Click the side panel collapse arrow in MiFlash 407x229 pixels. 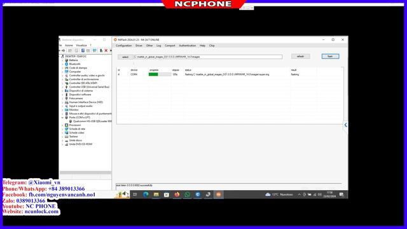[345, 125]
